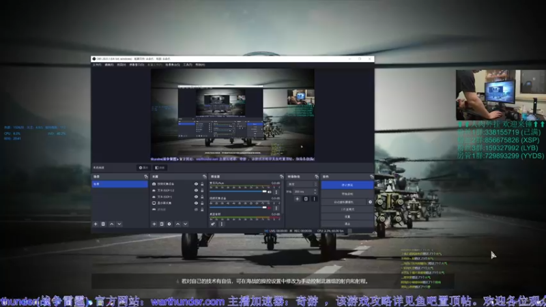
Task: Toggle lock on video capture device source
Action: pos(202,184)
